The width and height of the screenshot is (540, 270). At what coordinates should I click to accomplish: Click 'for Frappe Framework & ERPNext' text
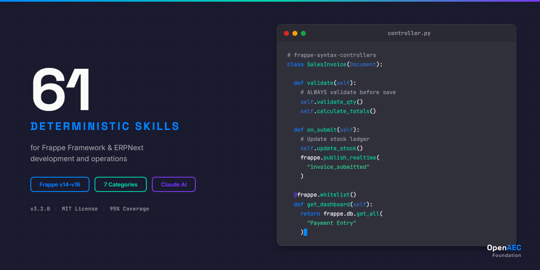coord(87,148)
